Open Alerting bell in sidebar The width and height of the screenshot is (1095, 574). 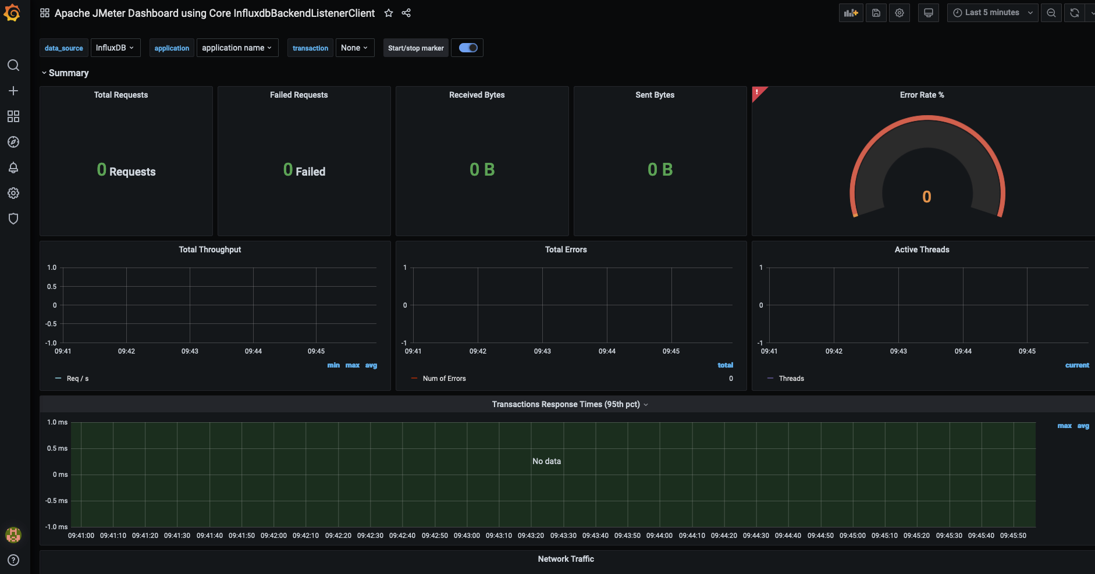click(13, 167)
